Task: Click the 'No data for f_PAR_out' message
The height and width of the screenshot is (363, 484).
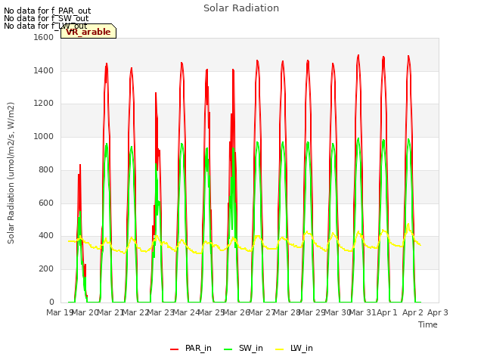Action: [x=47, y=11]
